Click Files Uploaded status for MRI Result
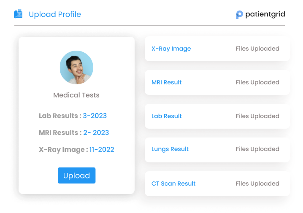Screen dimensions: 303x213 tap(257, 82)
